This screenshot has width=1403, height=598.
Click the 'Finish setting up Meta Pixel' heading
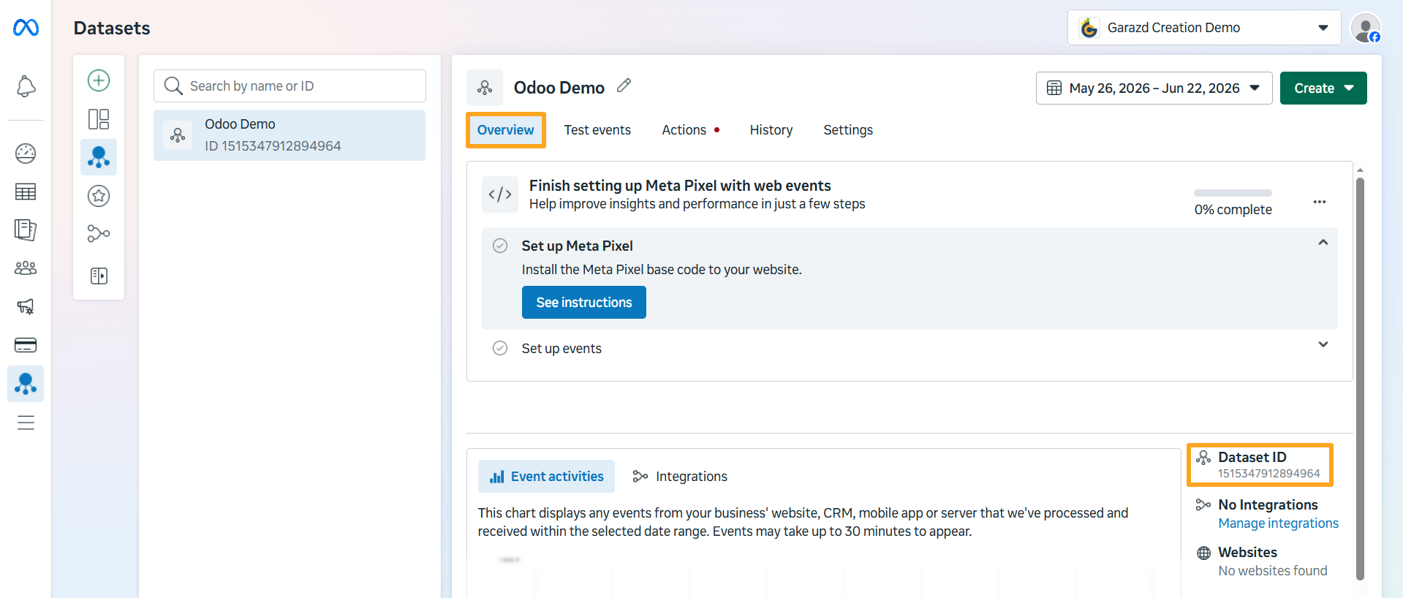[x=680, y=186]
